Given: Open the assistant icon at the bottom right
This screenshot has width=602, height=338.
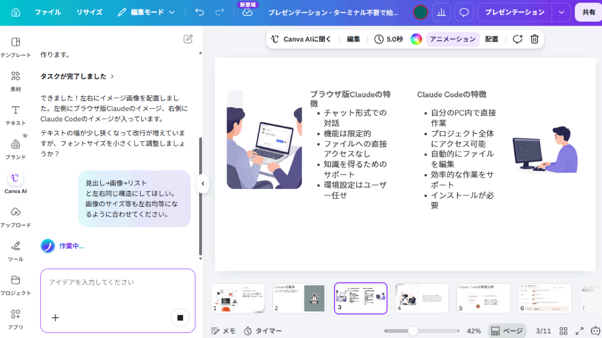Looking at the screenshot, I should [x=595, y=330].
